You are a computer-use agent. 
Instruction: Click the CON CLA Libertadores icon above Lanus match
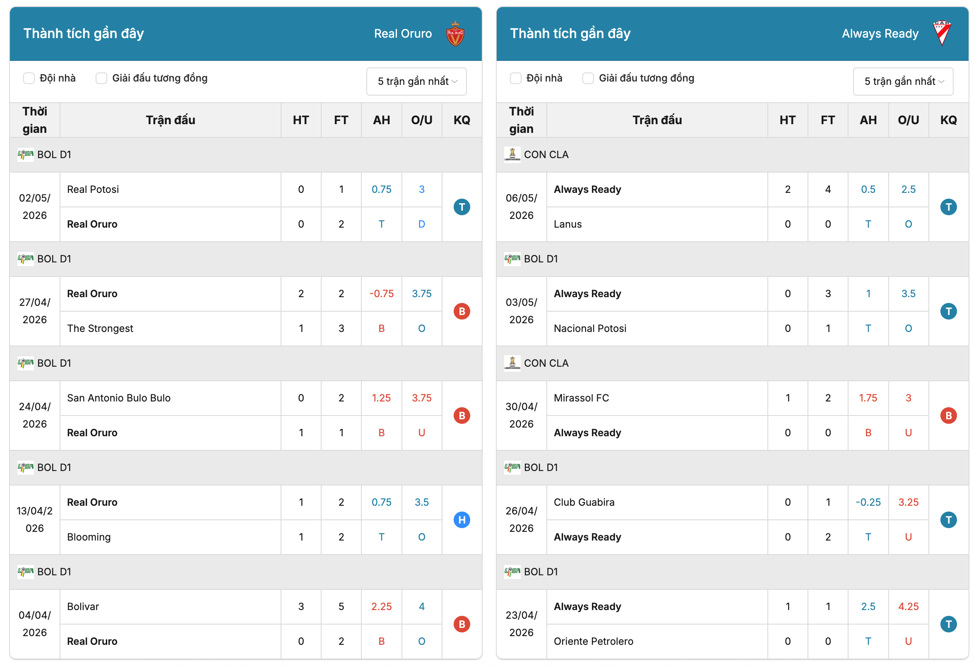point(512,154)
